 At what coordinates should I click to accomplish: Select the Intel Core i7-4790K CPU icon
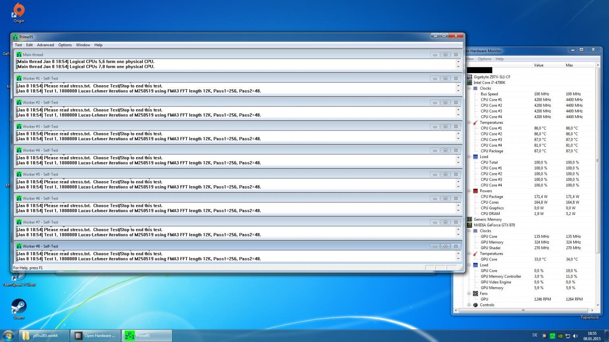[469, 82]
